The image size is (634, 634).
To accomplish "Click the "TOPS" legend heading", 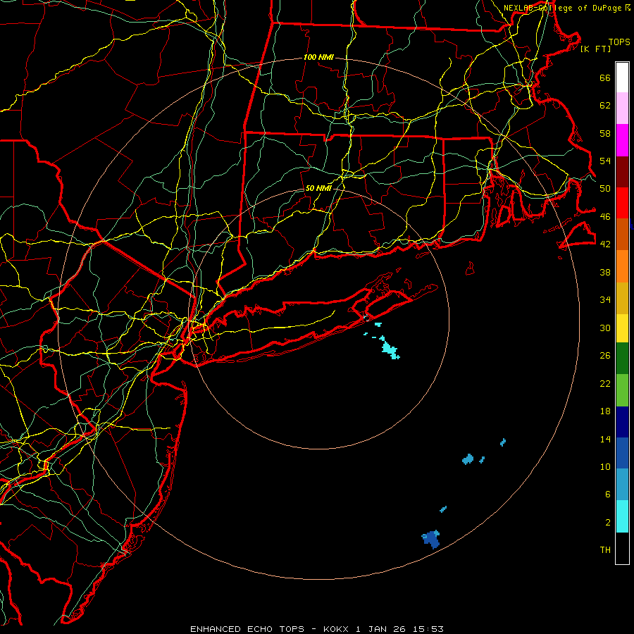I will (619, 42).
